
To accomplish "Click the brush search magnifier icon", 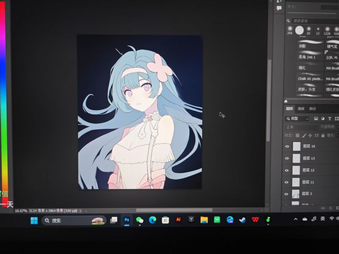I will (x=288, y=21).
